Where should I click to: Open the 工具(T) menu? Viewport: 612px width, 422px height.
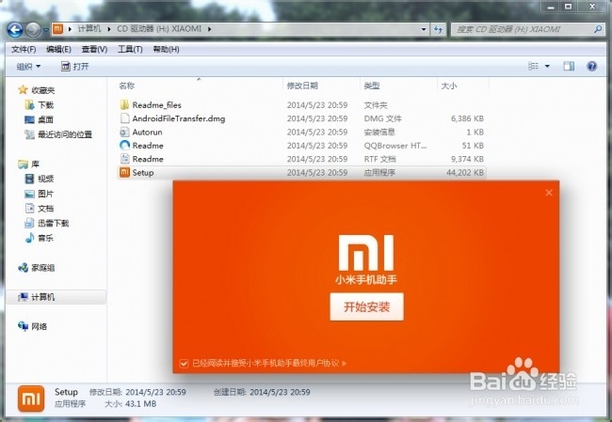click(130, 50)
